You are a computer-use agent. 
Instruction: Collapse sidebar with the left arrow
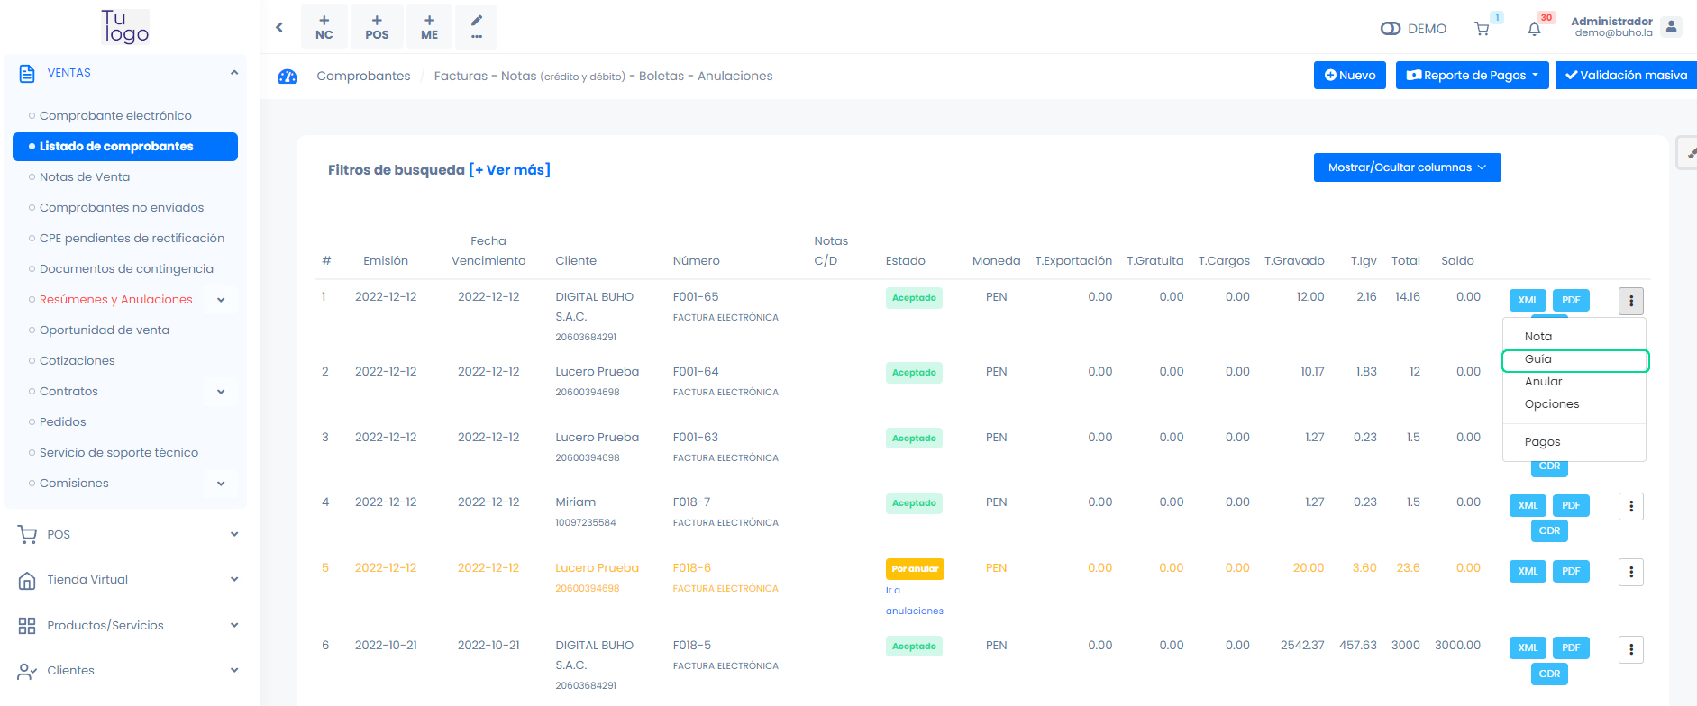click(279, 27)
